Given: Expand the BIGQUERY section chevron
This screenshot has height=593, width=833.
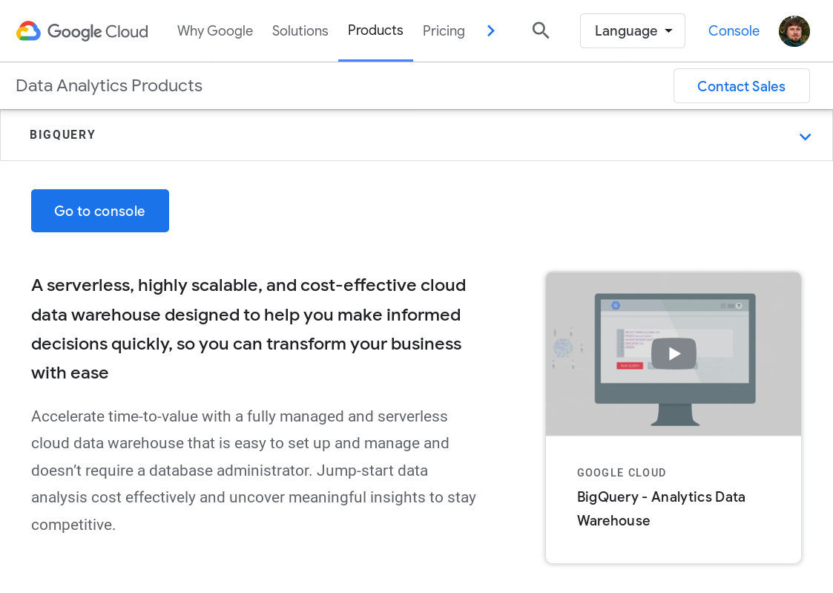Looking at the screenshot, I should point(805,137).
